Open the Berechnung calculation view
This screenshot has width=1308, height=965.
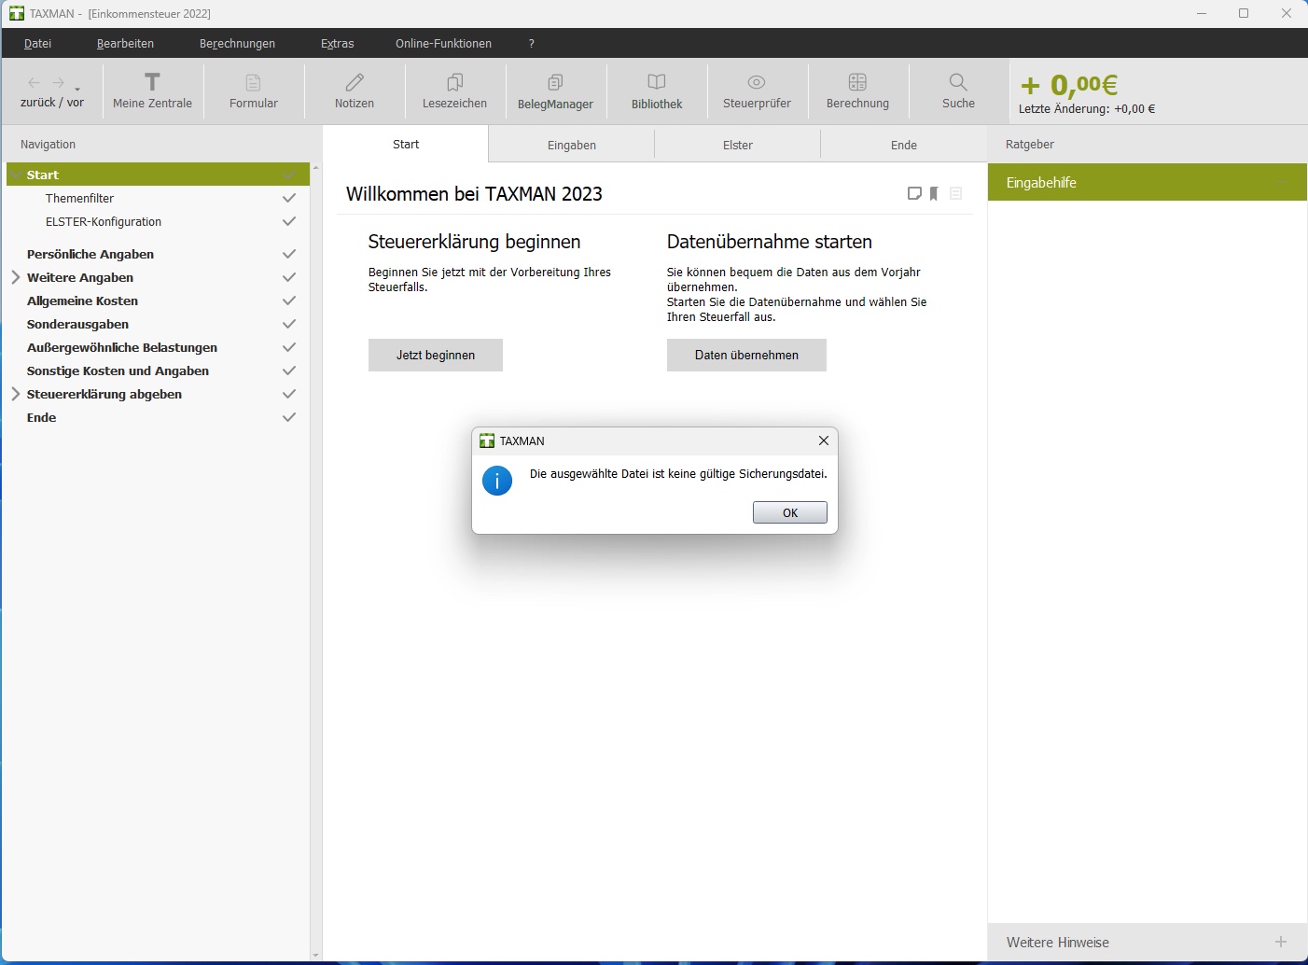[x=857, y=91]
